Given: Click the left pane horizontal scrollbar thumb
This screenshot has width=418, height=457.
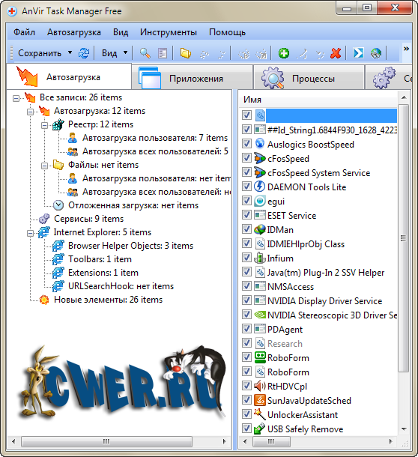Looking at the screenshot, I should coord(106,441).
